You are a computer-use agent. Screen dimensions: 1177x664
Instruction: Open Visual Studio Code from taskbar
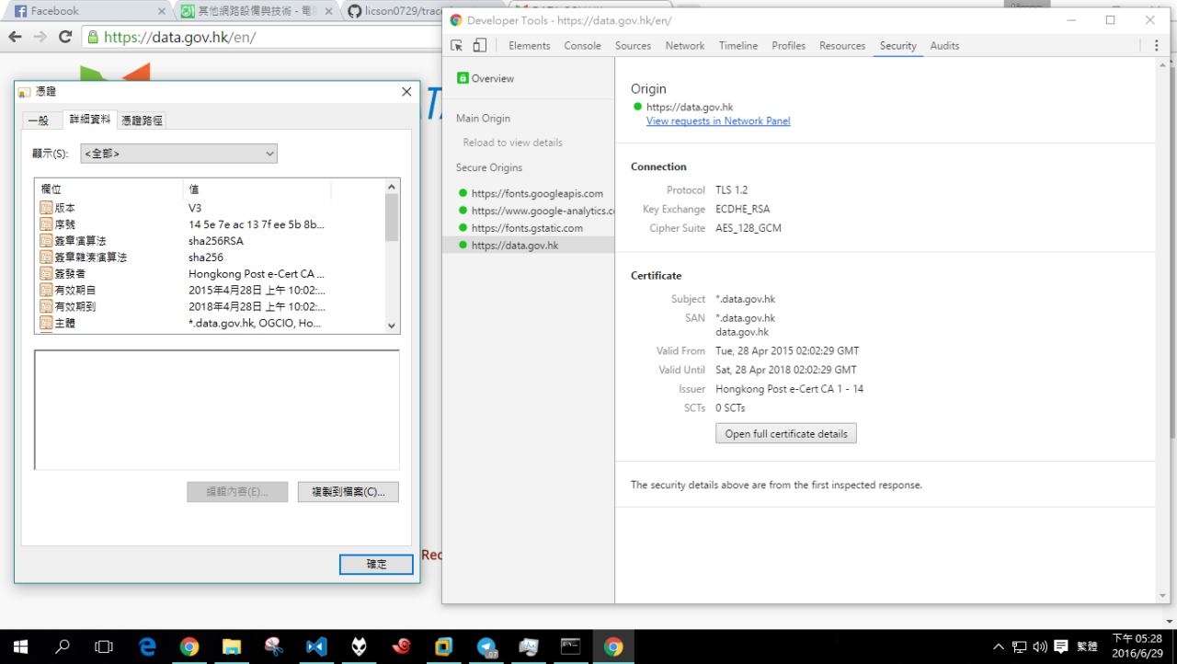315,647
